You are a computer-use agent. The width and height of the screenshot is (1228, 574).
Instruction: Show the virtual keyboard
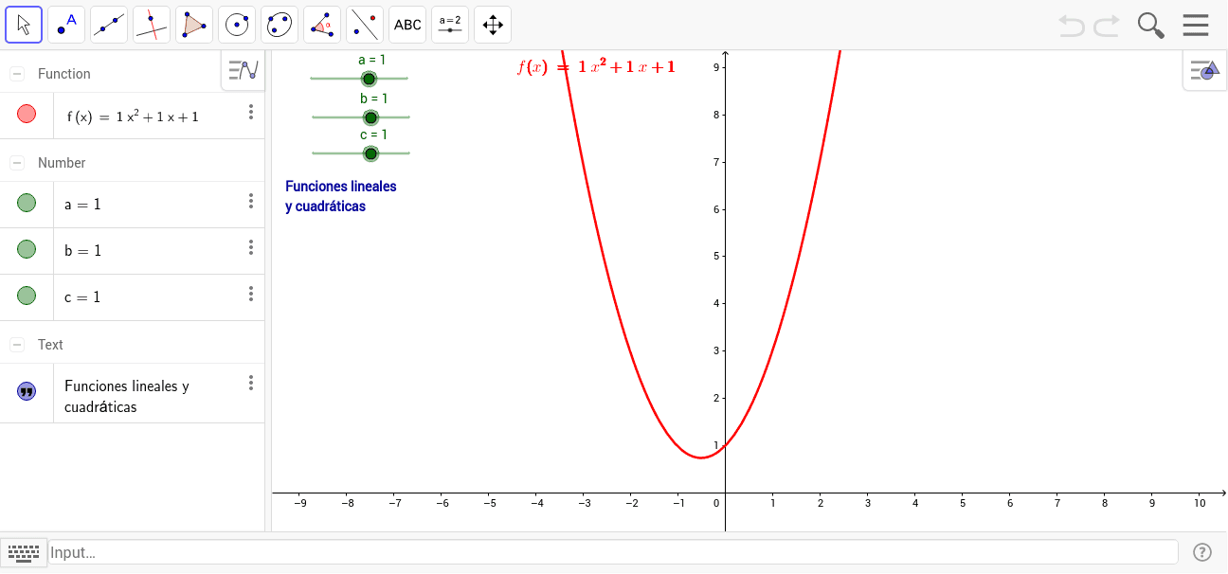click(x=24, y=552)
